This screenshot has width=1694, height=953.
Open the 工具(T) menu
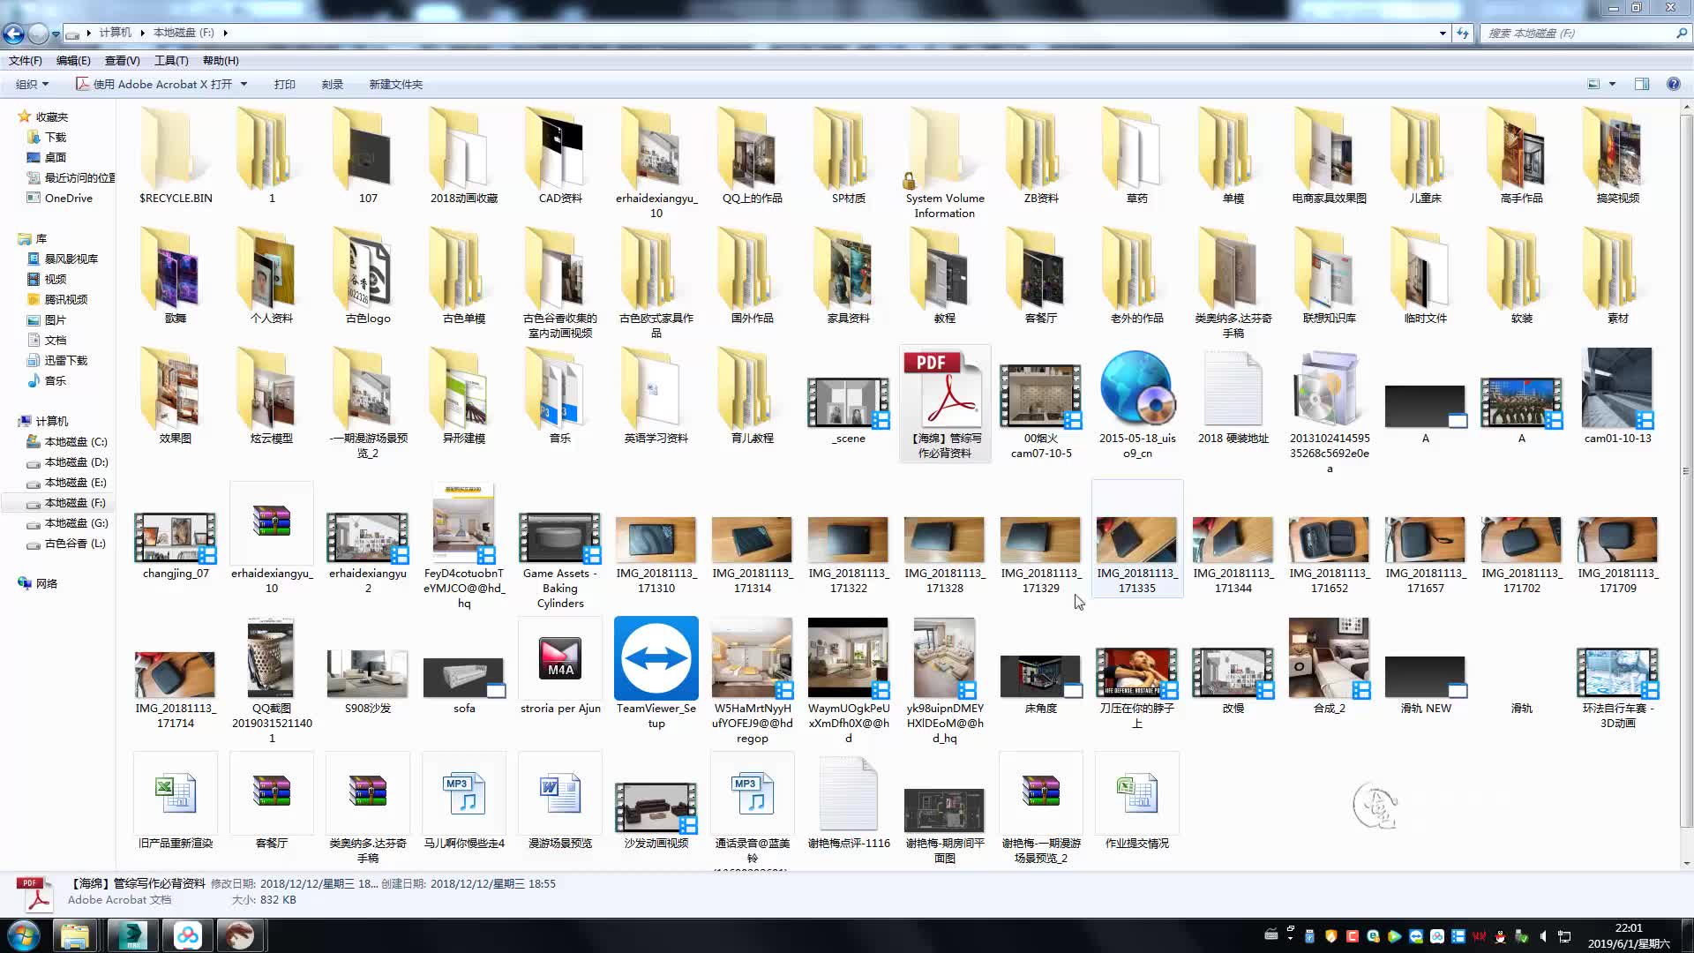[x=171, y=60]
